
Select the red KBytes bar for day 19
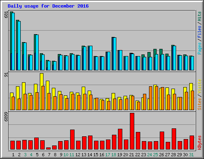click(x=120, y=139)
